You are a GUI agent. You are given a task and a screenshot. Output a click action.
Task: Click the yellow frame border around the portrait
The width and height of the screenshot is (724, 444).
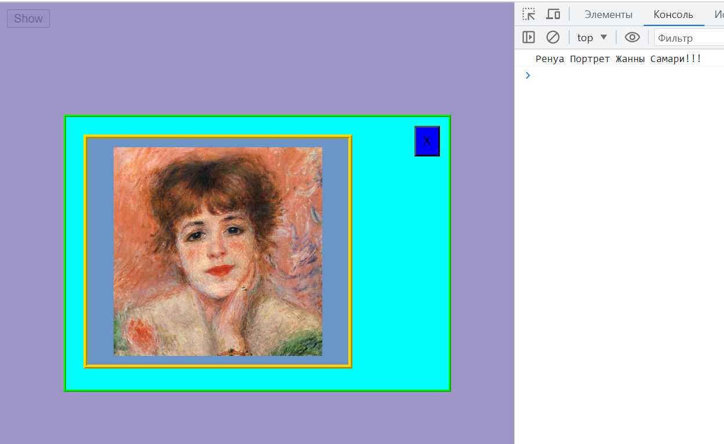[85, 251]
